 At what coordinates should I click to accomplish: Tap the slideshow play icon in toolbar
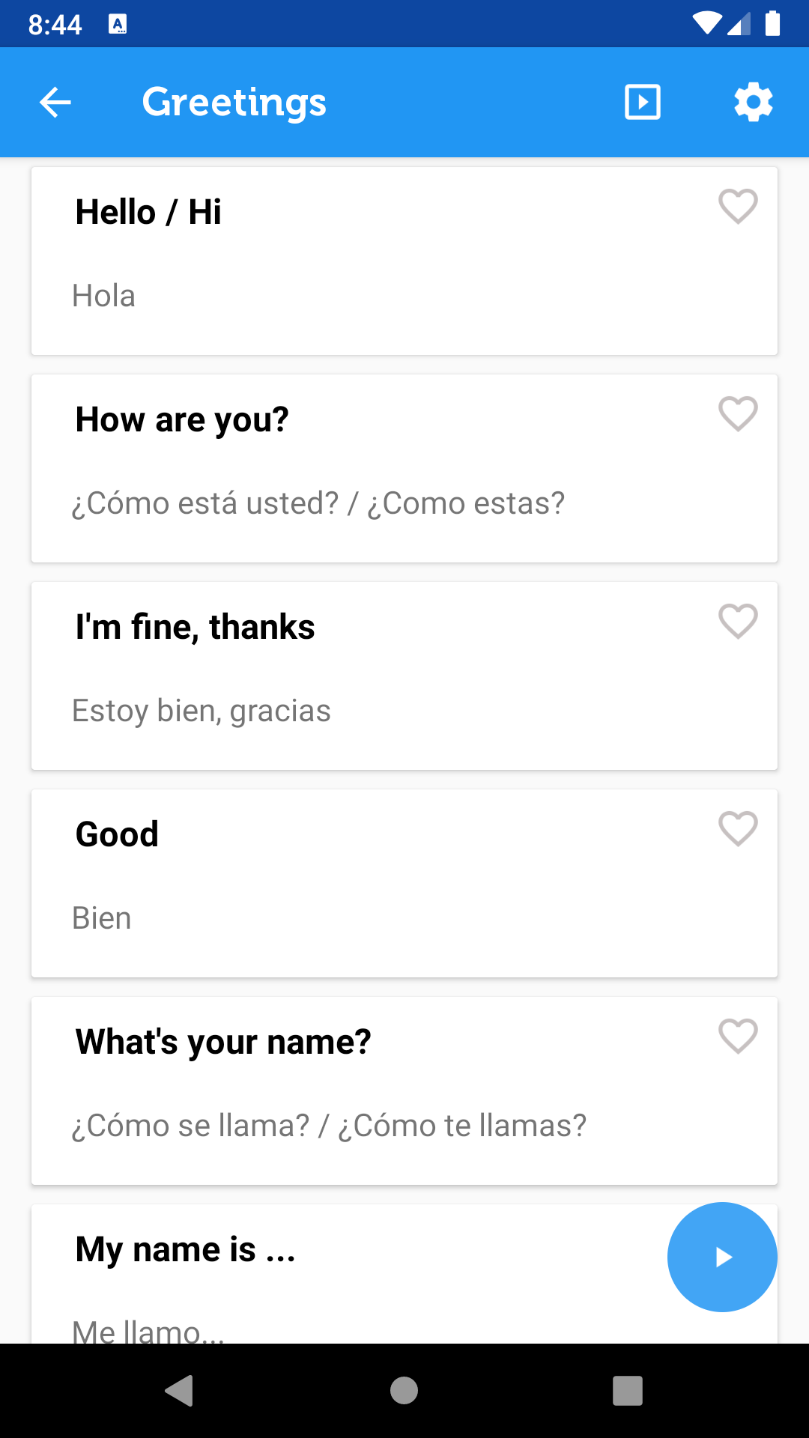pos(643,103)
